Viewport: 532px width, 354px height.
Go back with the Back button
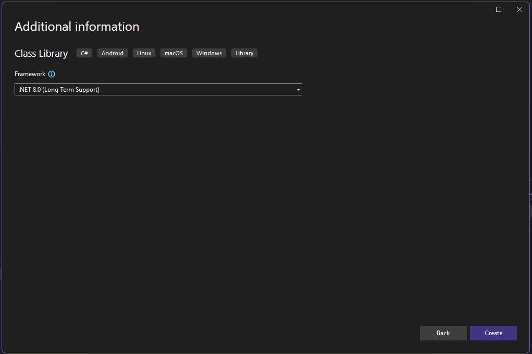(443, 333)
